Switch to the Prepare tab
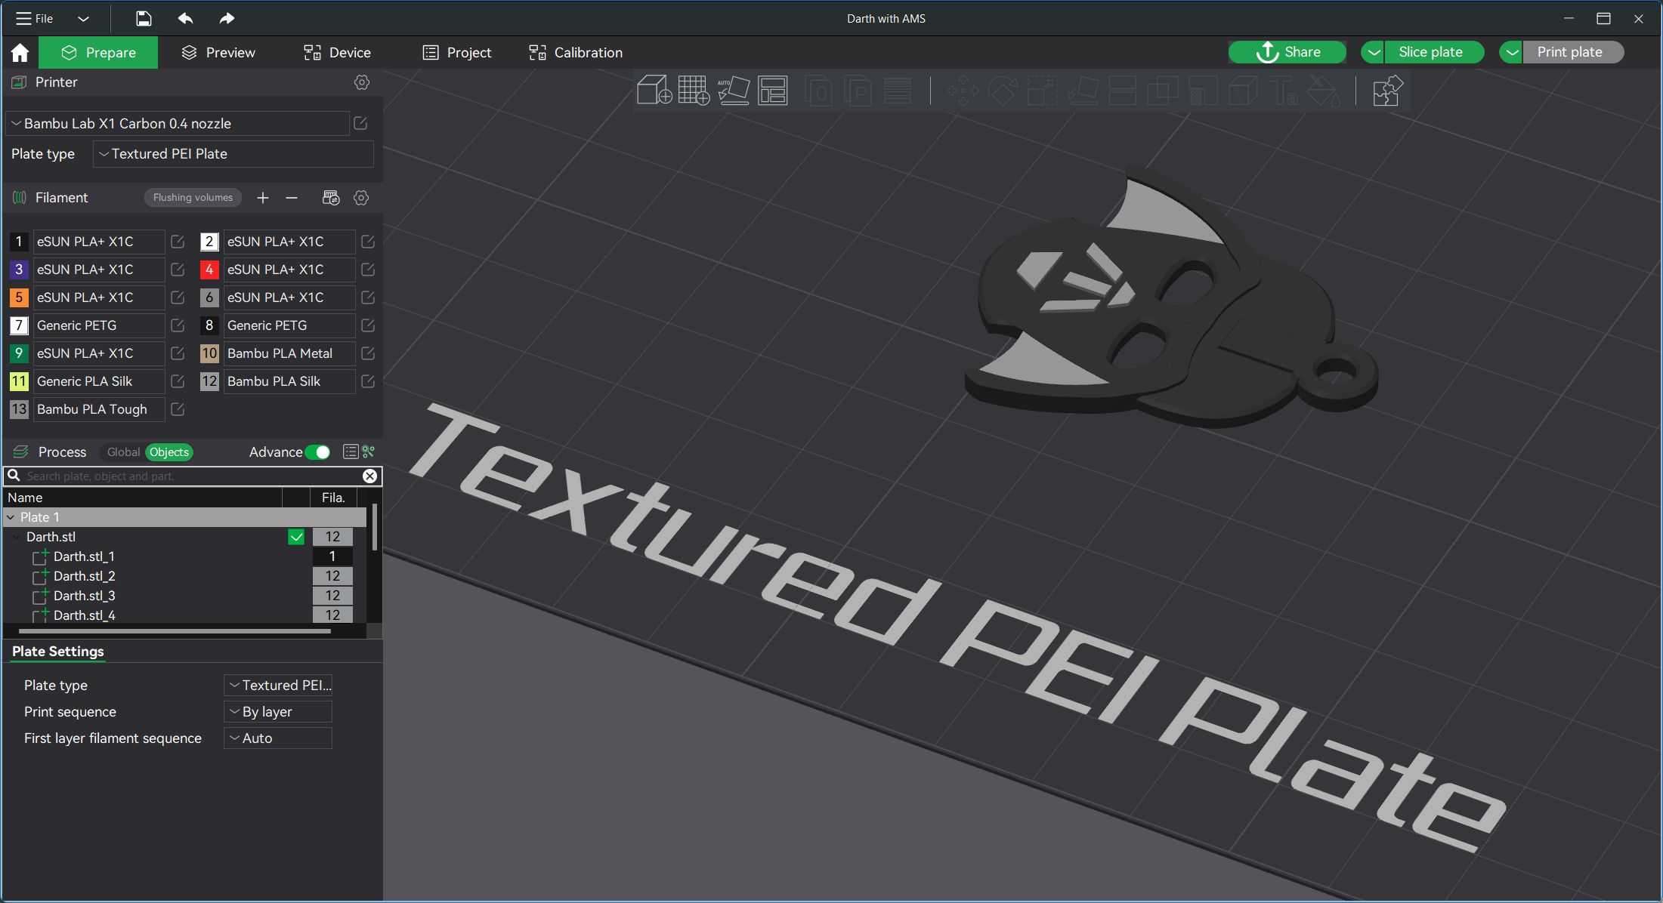This screenshot has height=903, width=1663. pos(98,52)
